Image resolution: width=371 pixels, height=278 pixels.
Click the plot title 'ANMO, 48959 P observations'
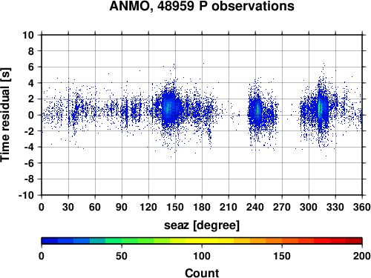click(202, 6)
